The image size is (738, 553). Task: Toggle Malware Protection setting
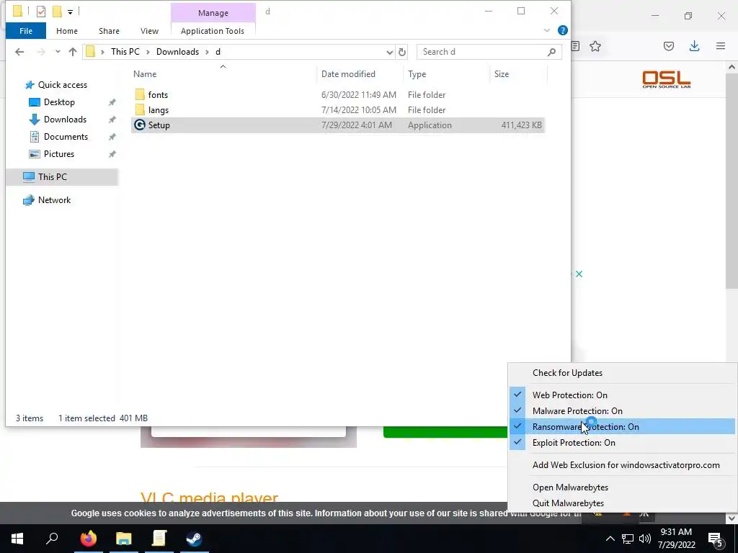622,411
